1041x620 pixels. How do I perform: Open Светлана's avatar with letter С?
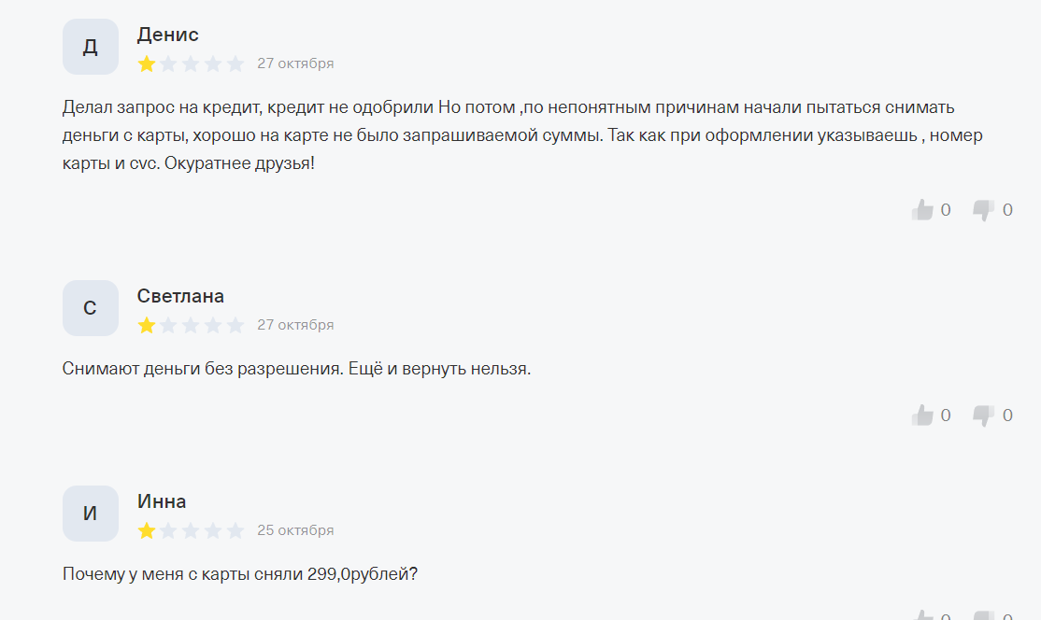point(91,308)
